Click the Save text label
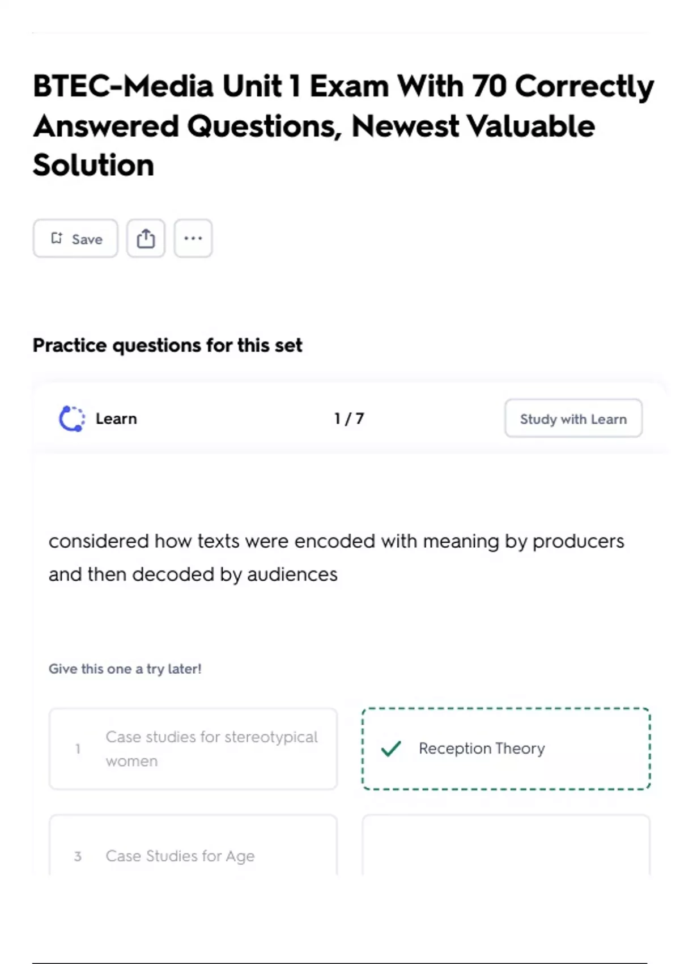 coord(87,239)
